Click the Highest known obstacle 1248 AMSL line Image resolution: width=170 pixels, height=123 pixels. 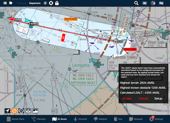(x=143, y=88)
